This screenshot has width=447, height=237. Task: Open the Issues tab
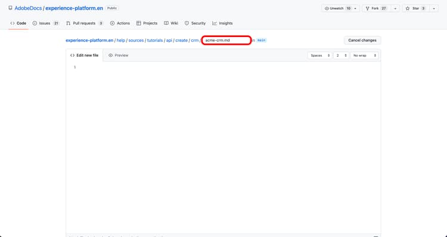click(x=46, y=23)
